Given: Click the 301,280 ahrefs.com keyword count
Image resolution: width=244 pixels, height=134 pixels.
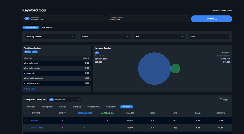Looking at the screenshot, I should (227, 62).
